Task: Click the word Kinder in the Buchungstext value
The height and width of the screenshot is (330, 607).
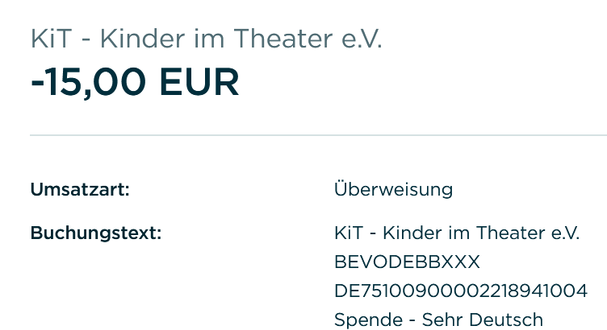Action: [409, 234]
